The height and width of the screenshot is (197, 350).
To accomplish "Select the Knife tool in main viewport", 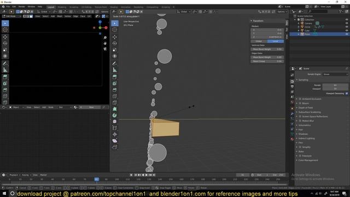I will [115, 103].
